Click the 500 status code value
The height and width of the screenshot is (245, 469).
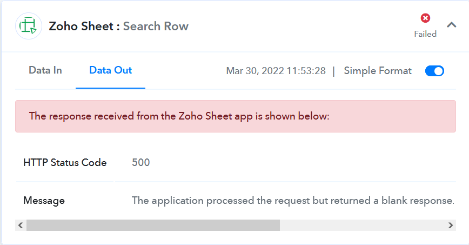[x=141, y=162]
